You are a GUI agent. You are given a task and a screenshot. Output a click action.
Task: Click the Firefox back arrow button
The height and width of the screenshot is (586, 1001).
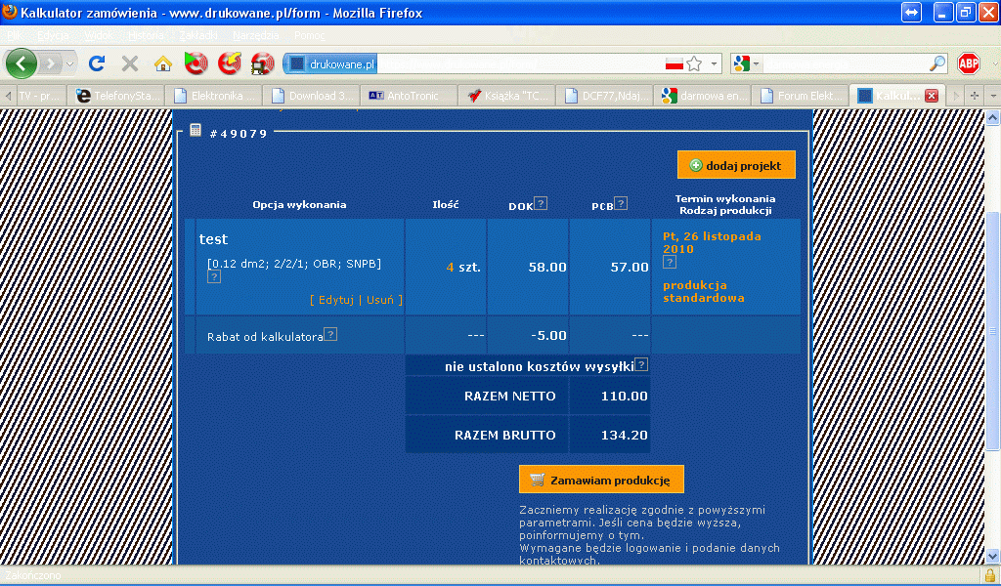click(x=22, y=63)
